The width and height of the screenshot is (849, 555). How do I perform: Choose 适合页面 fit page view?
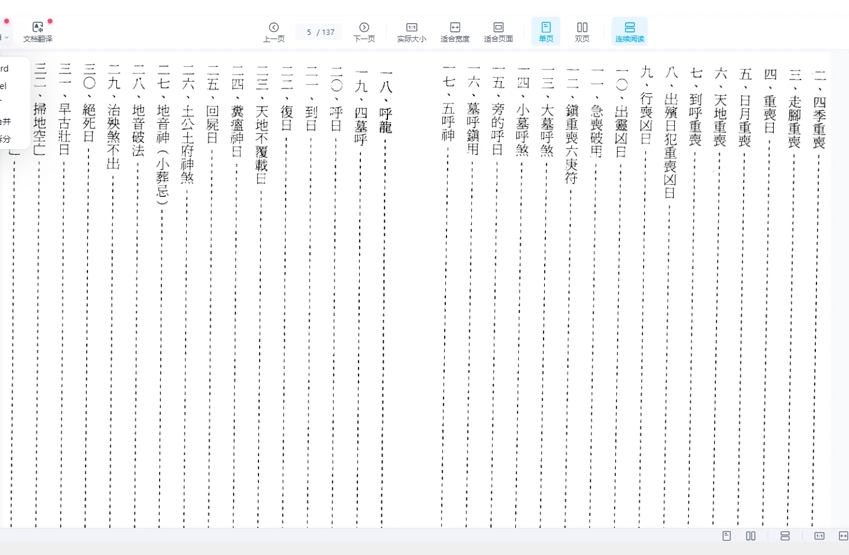pyautogui.click(x=498, y=31)
